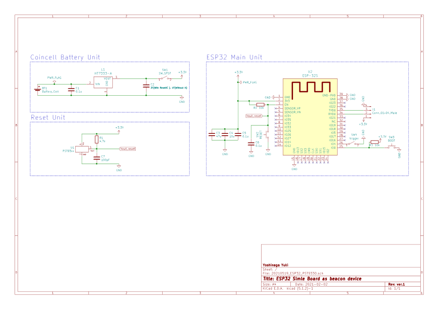Select the R2 10k resistor symbol
This screenshot has height=309, width=438.
tap(260, 105)
